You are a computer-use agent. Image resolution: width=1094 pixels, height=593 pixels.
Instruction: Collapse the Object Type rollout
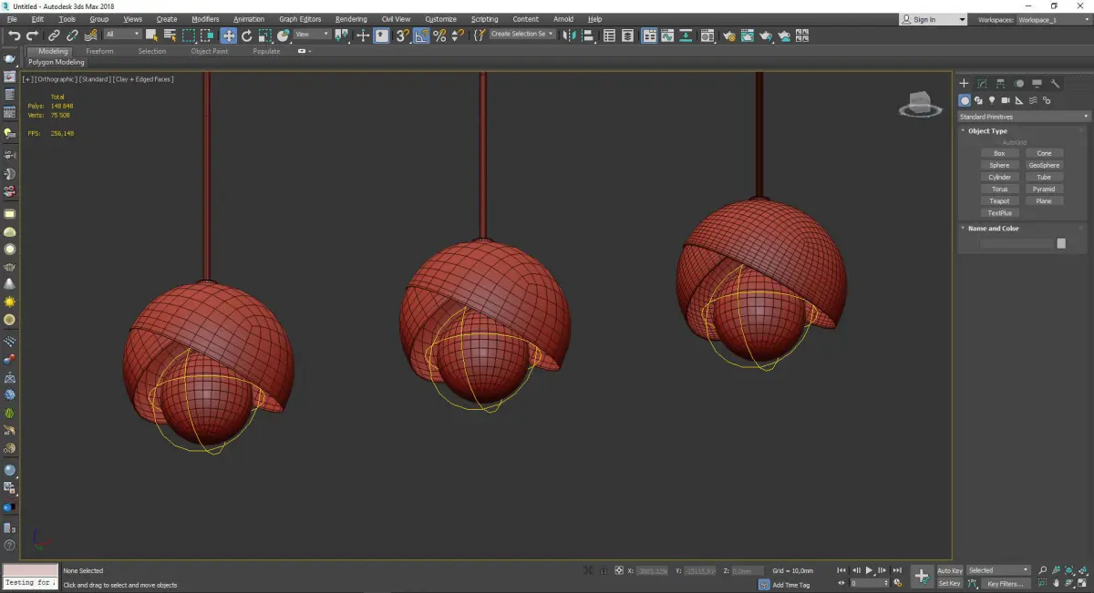tap(988, 131)
